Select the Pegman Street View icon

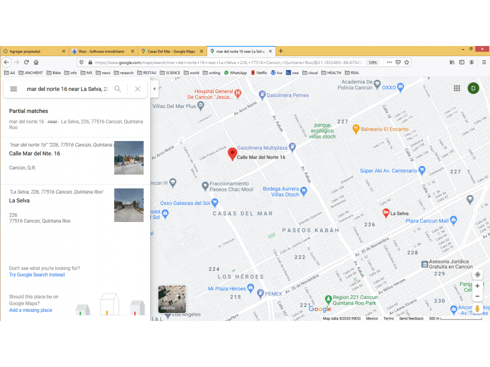[x=477, y=308]
